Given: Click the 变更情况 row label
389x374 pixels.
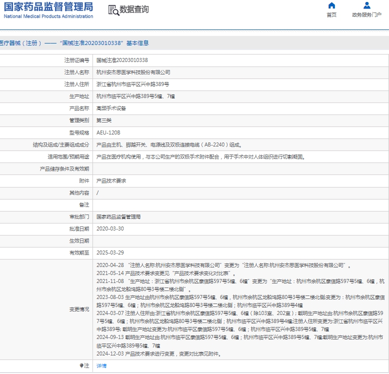Looking at the screenshot, I should [79, 309].
